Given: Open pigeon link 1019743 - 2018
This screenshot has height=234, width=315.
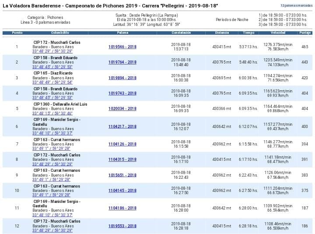Looking at the screenshot, I should 122,93.
